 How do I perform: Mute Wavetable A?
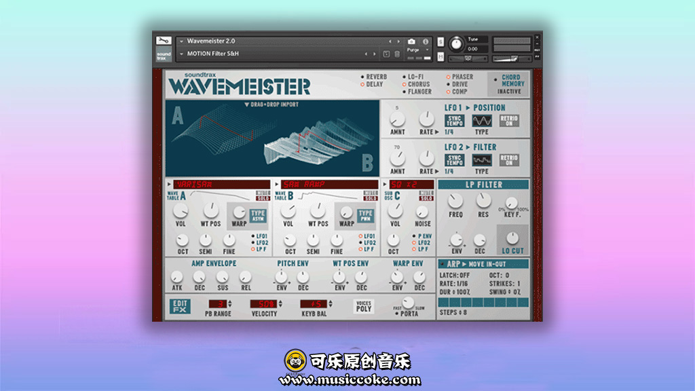click(263, 193)
